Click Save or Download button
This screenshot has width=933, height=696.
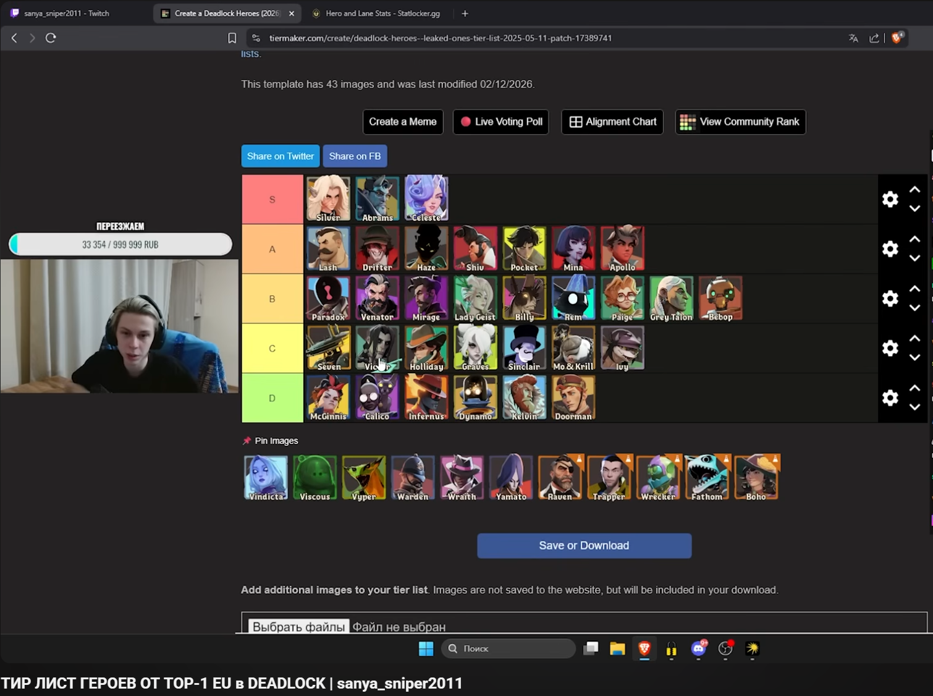click(585, 546)
